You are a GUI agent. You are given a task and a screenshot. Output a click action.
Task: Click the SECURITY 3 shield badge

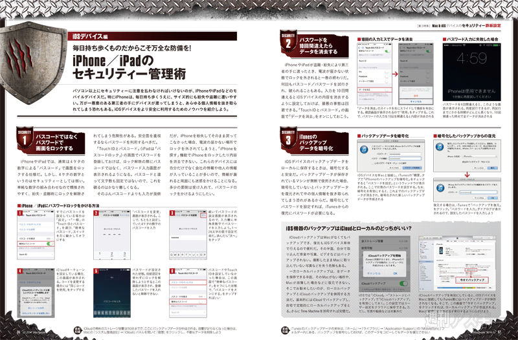(x=288, y=139)
